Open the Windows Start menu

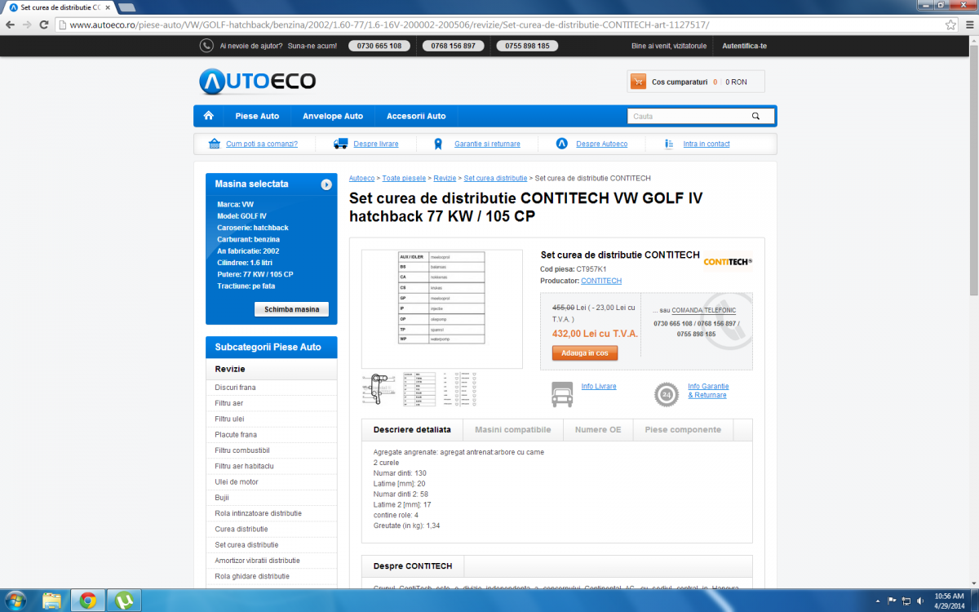click(x=16, y=601)
